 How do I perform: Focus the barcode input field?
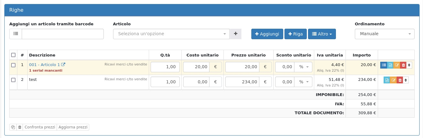coord(63,34)
